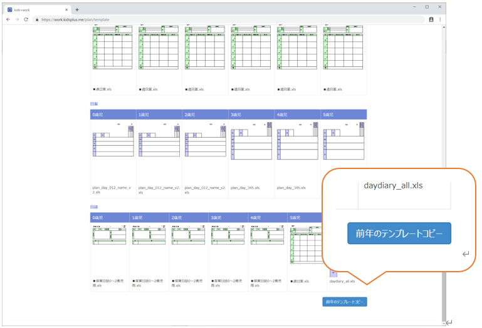Viewport: 482px width, 328px height.
Task: Click 週日案.xls in 日誌 5歳児 column
Action: [x=300, y=281]
